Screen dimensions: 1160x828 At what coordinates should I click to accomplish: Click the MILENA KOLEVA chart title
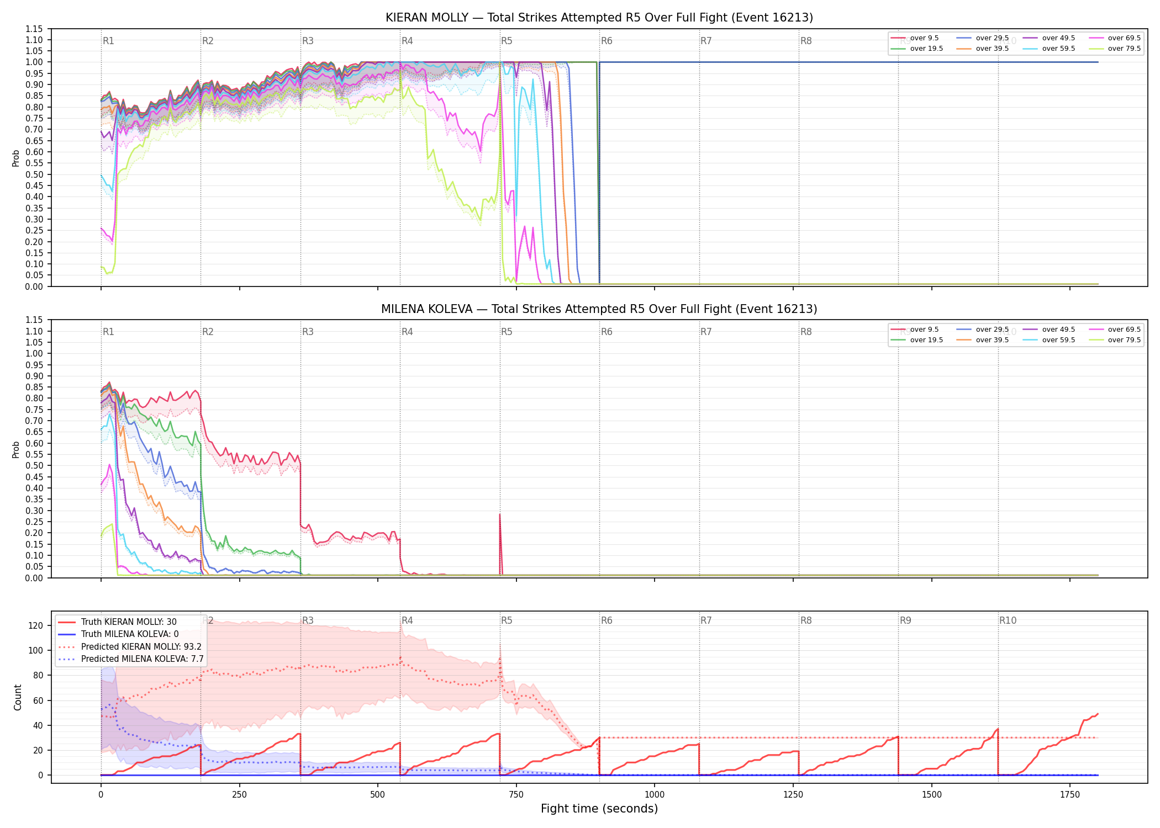599,309
